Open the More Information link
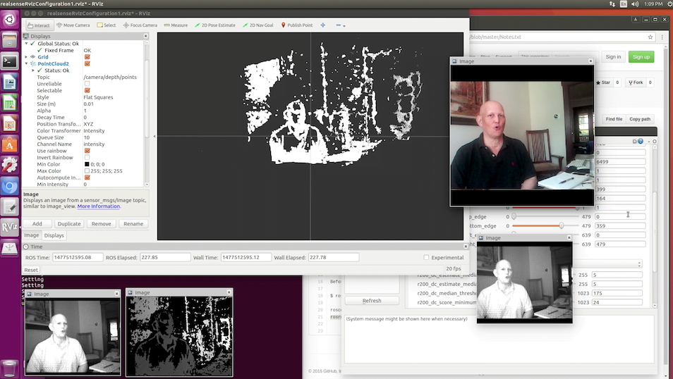Image resolution: width=673 pixels, height=379 pixels. (99, 206)
